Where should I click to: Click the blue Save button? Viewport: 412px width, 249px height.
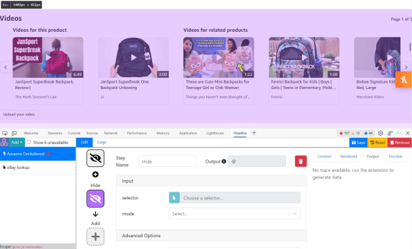(x=358, y=142)
